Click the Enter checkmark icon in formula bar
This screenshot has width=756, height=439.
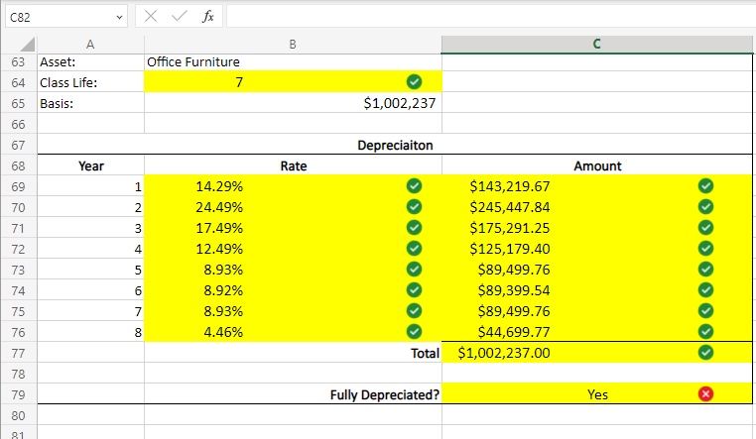coord(179,17)
